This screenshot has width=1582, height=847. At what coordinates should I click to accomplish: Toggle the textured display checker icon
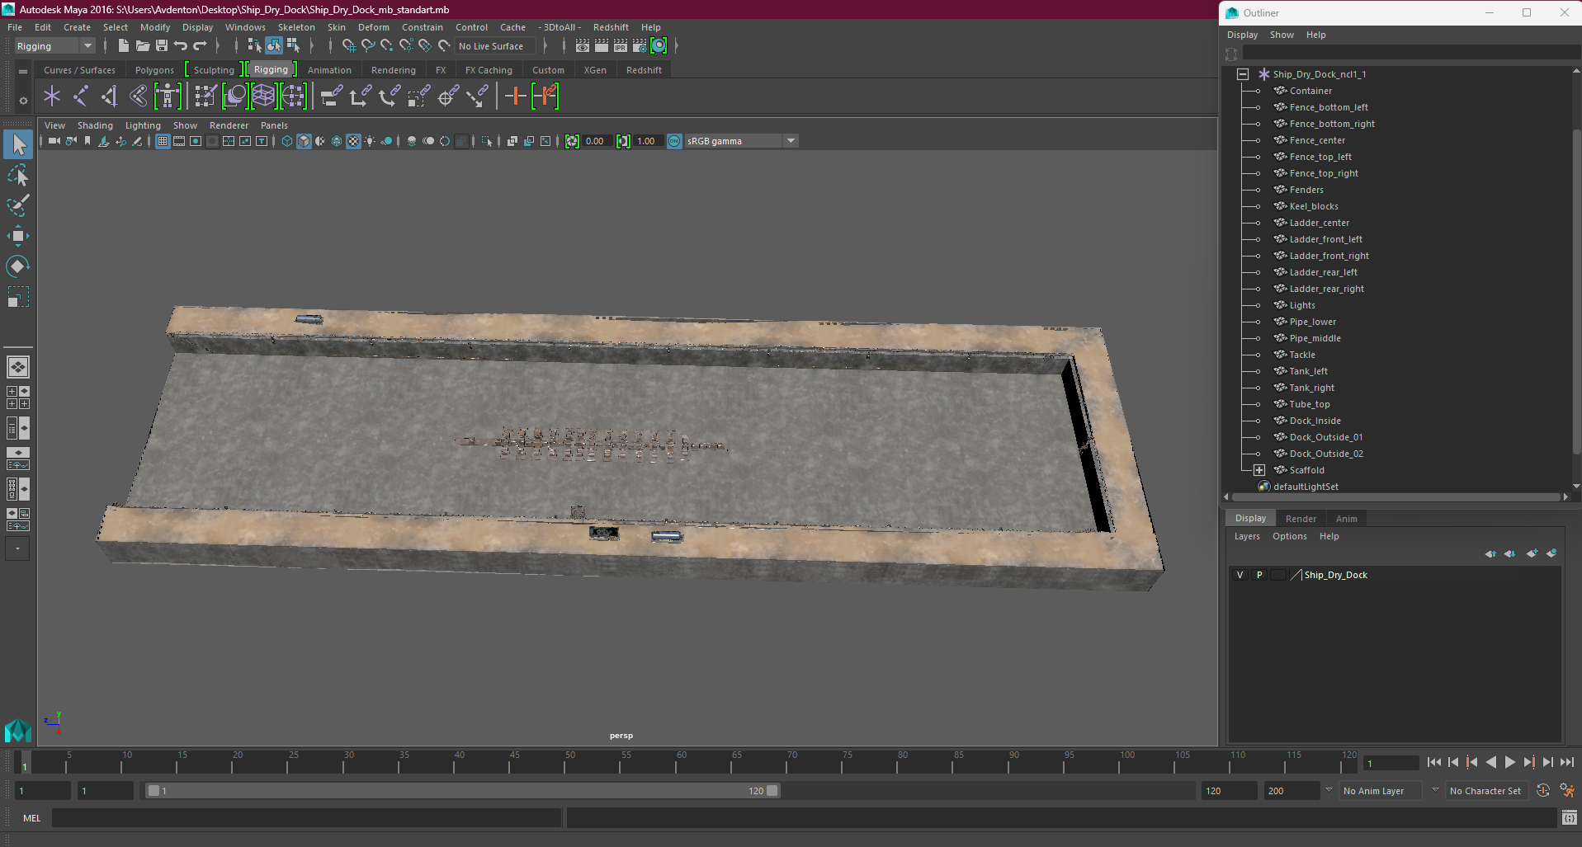[x=353, y=141]
